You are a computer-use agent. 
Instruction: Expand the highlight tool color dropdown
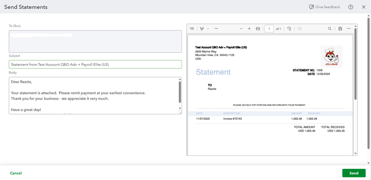(208, 29)
